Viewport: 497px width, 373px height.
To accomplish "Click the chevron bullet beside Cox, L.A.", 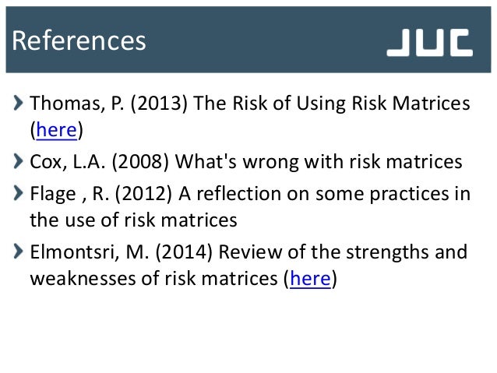I will pyautogui.click(x=18, y=161).
